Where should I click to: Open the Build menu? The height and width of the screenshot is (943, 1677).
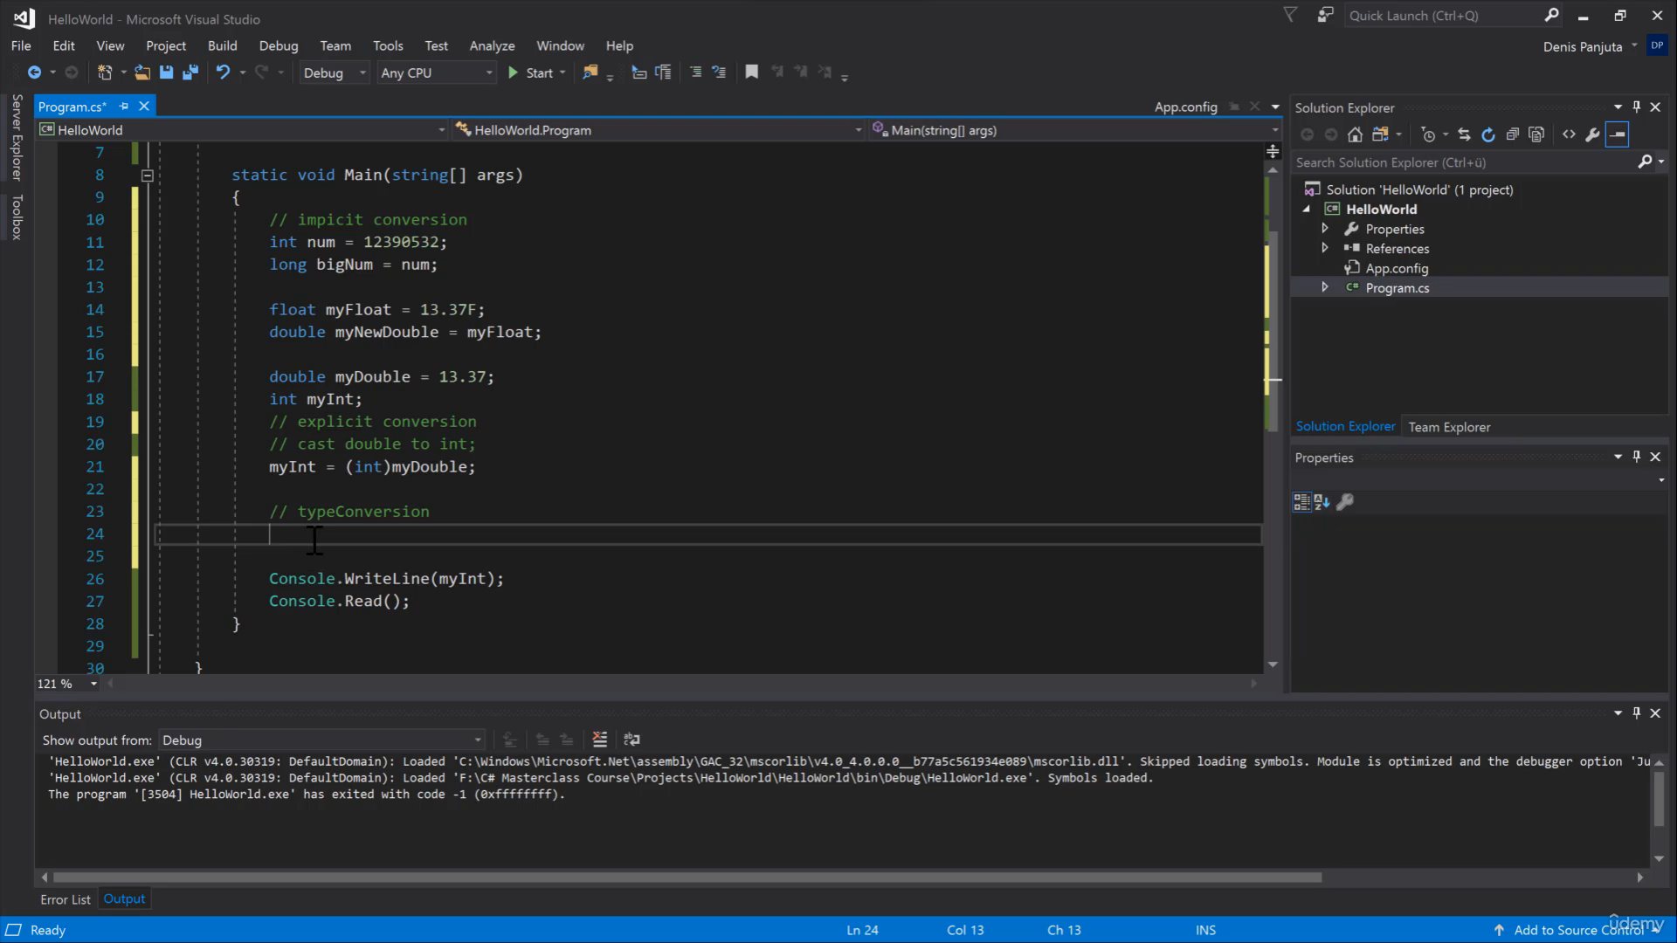point(222,45)
